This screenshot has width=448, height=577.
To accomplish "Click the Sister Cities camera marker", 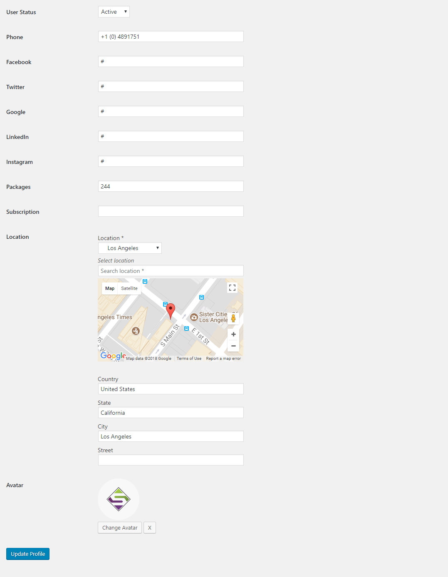I will pyautogui.click(x=194, y=317).
